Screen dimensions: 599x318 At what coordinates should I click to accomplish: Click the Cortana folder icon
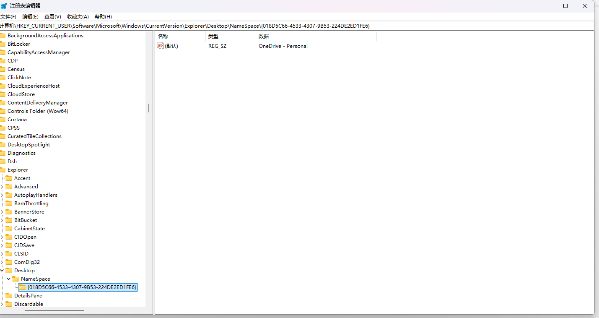(x=3, y=120)
